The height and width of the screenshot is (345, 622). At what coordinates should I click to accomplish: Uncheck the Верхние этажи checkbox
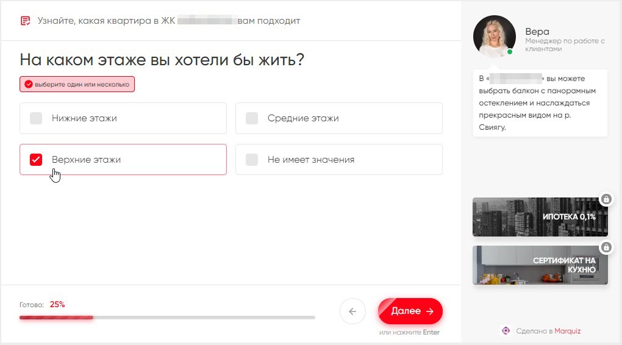pyautogui.click(x=36, y=160)
